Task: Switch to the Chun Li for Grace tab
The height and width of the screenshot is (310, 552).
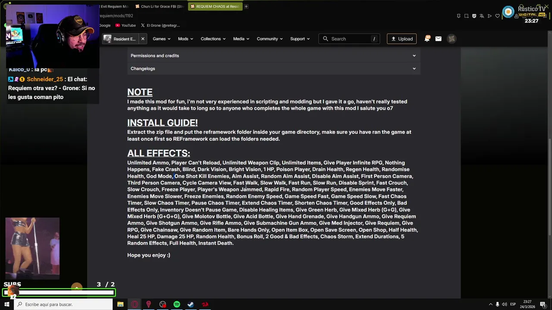Action: 160,6
